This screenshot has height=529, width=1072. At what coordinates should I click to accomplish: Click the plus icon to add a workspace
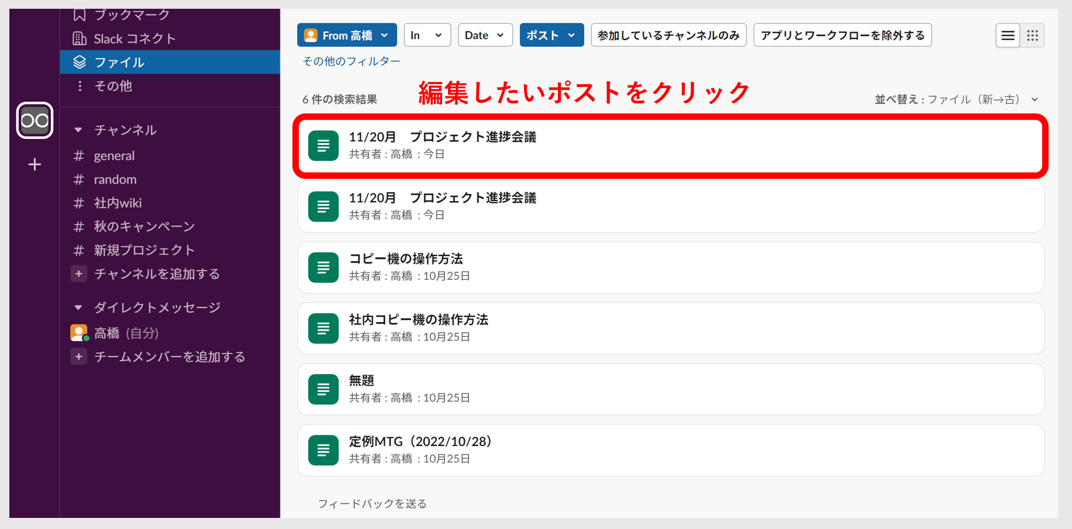pos(35,164)
